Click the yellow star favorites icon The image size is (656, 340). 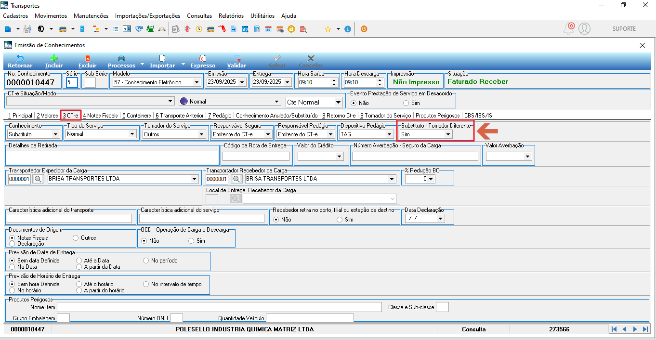pos(328,29)
